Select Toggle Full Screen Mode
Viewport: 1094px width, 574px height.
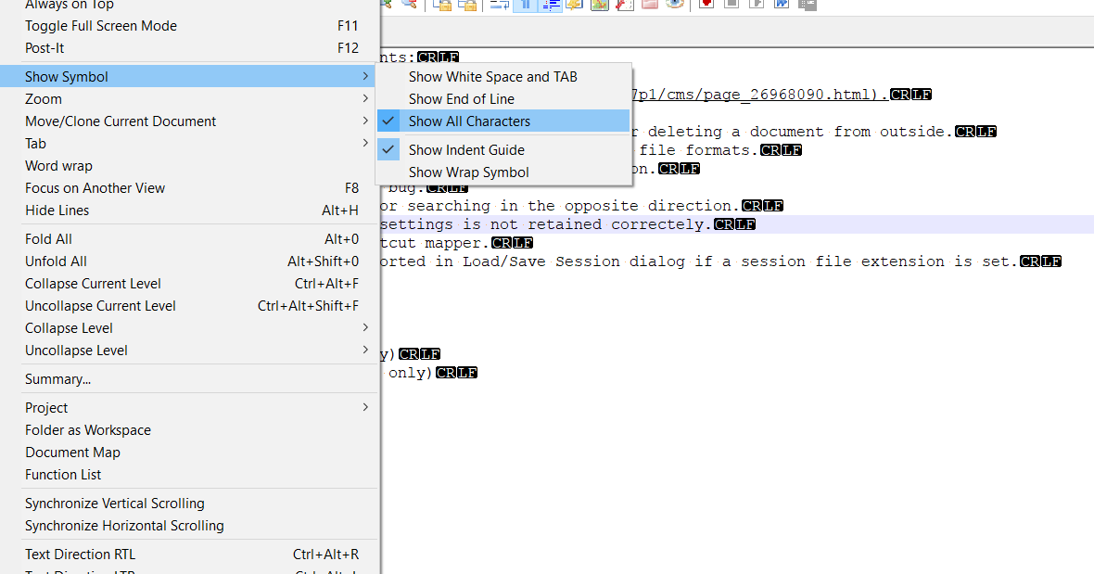pyautogui.click(x=102, y=25)
